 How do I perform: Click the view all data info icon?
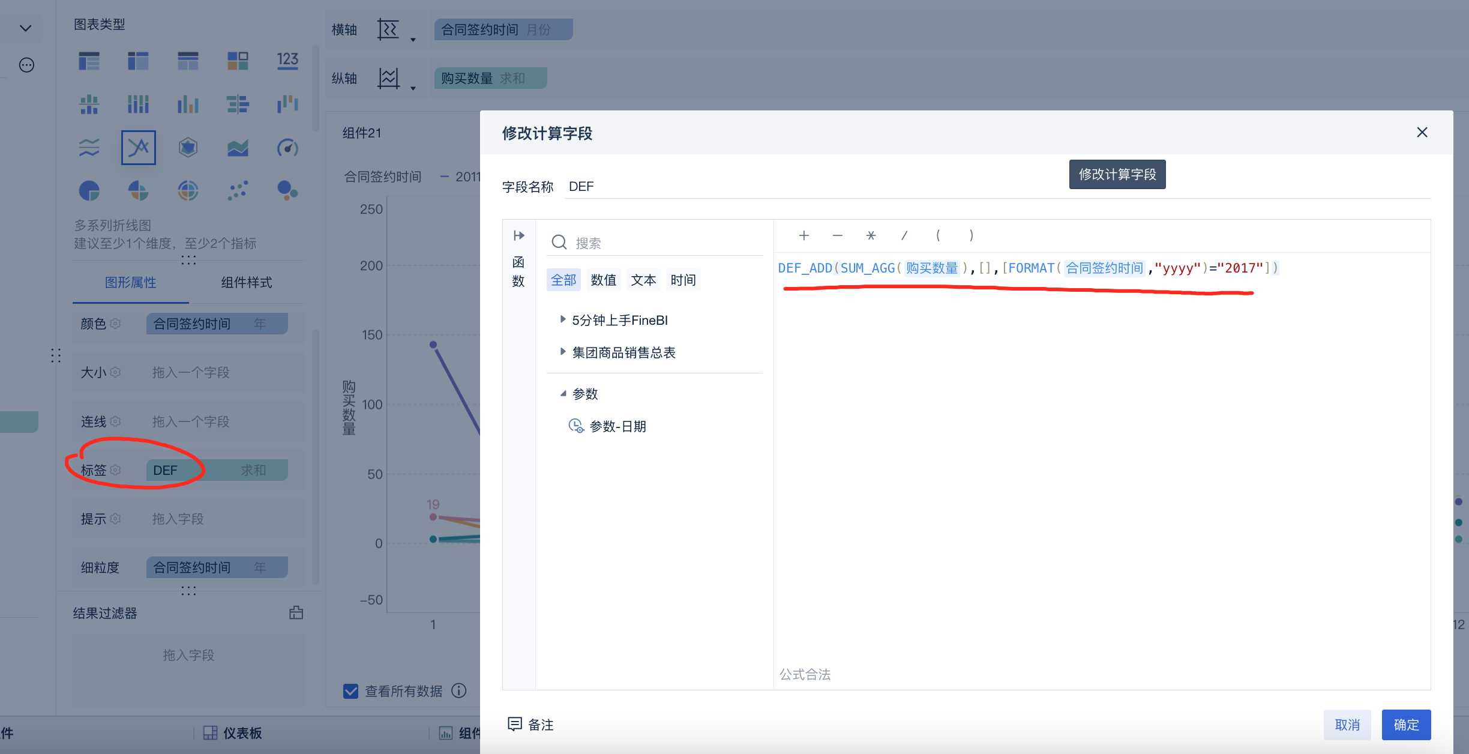pos(458,690)
